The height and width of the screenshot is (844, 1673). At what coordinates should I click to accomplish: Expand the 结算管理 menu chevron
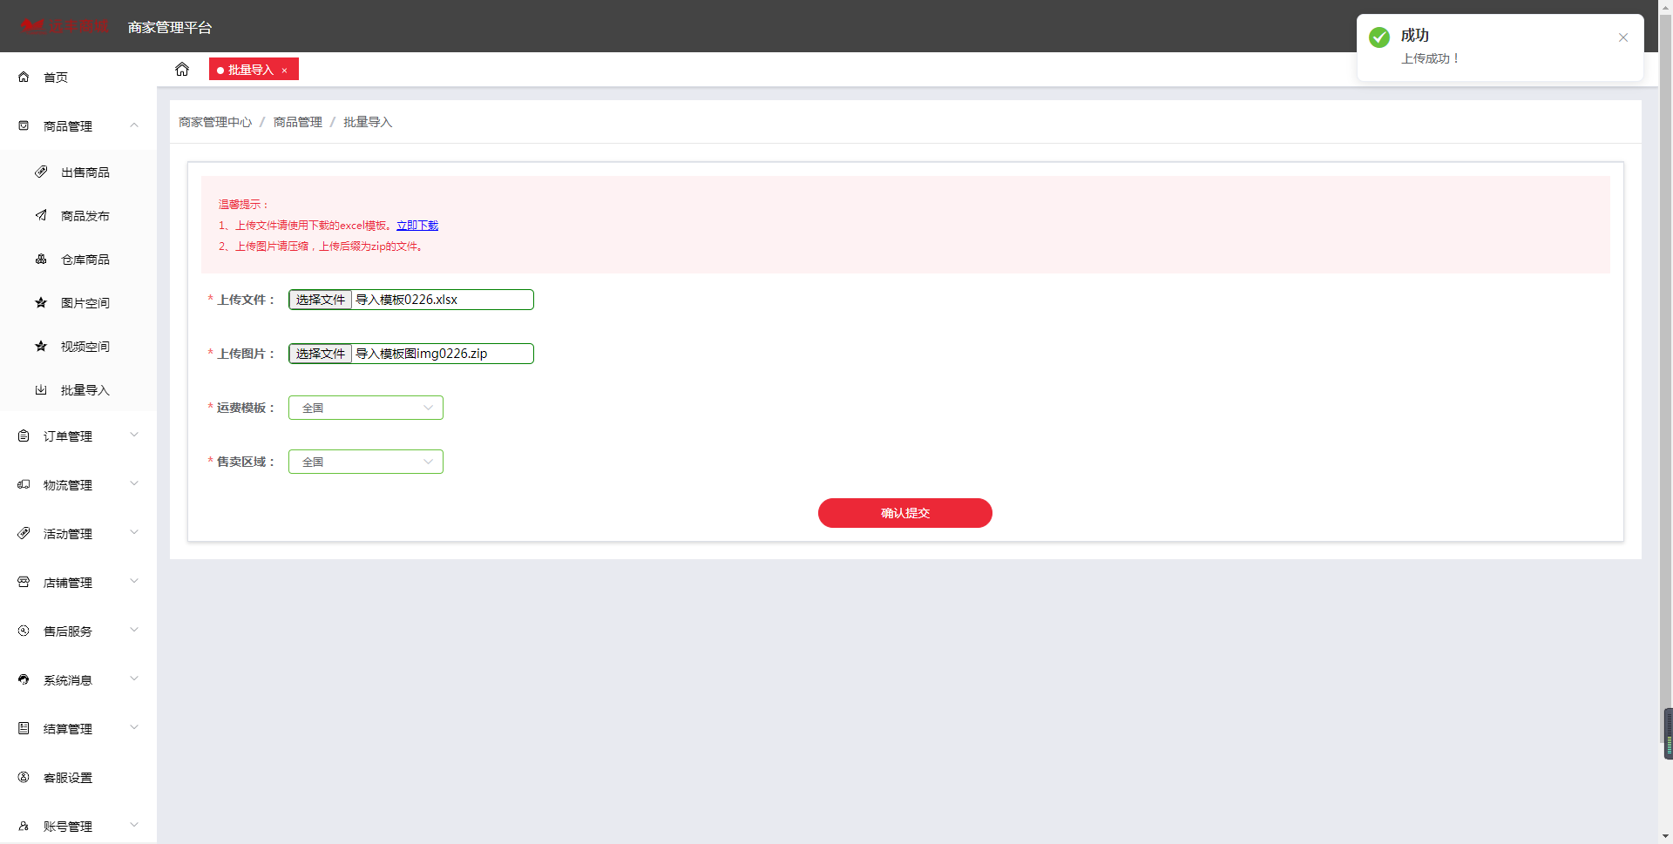coord(134,727)
